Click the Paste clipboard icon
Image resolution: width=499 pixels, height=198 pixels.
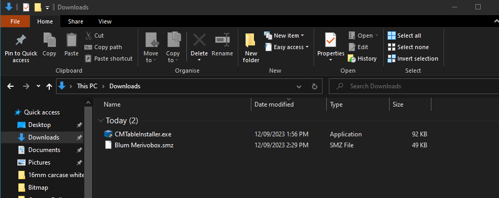pyautogui.click(x=71, y=40)
